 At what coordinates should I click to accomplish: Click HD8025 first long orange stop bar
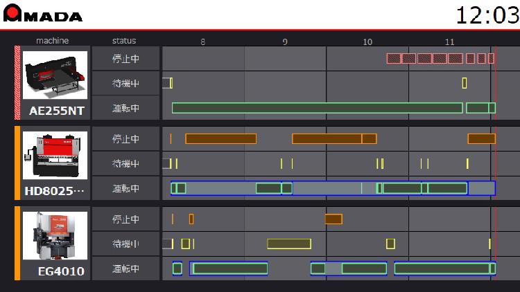(221, 138)
